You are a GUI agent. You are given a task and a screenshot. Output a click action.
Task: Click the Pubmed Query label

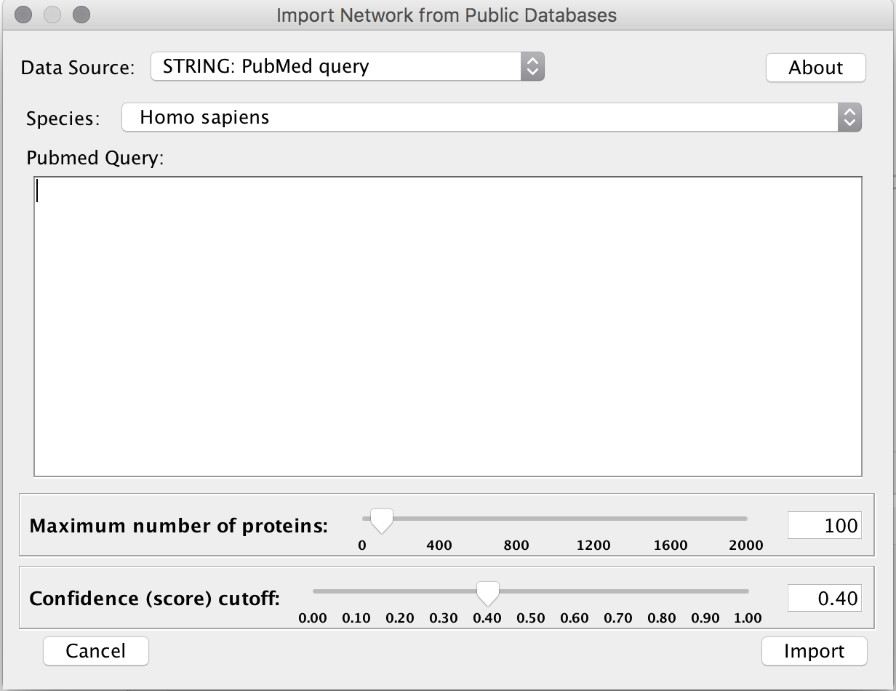[x=95, y=158]
